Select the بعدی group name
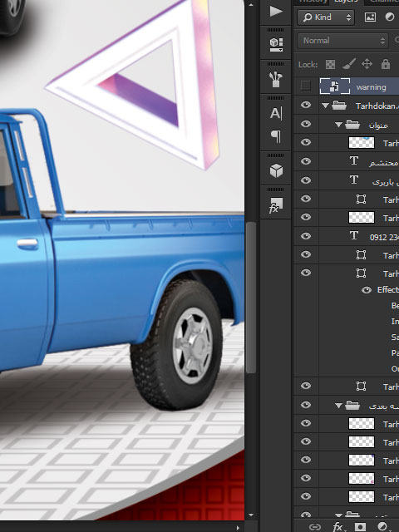Screen dimensions: 399x532 coord(384,406)
